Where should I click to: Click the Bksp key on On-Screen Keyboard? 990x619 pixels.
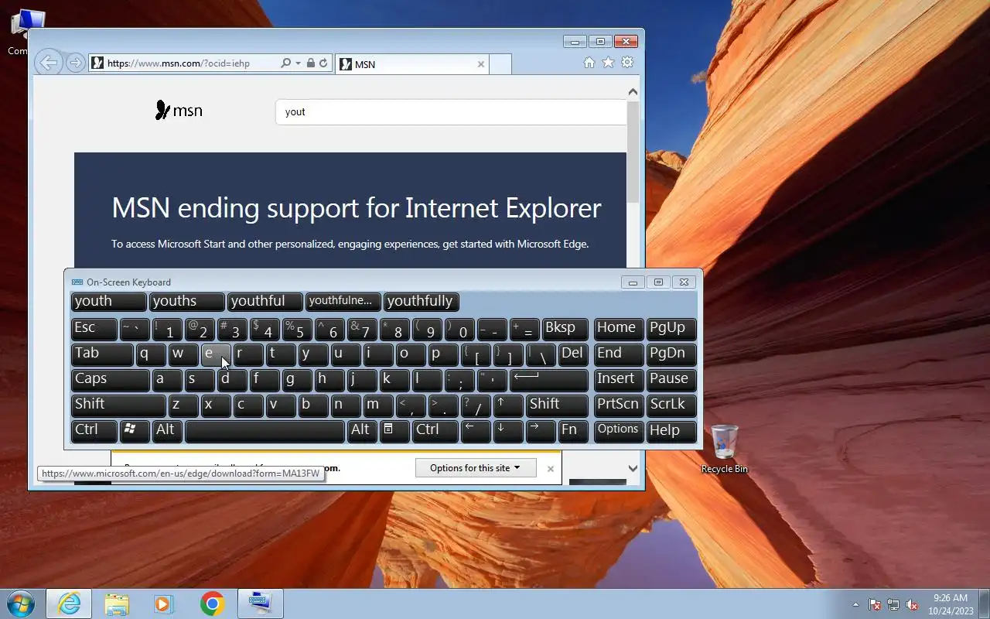[x=565, y=329]
